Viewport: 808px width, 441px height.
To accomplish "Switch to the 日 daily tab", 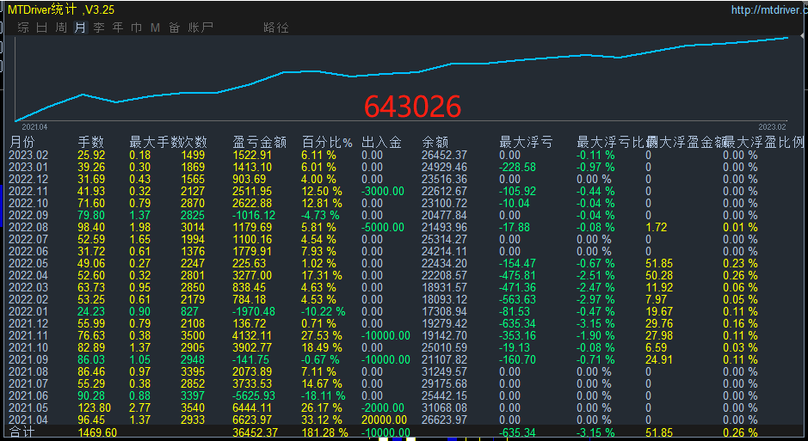I will pos(42,28).
